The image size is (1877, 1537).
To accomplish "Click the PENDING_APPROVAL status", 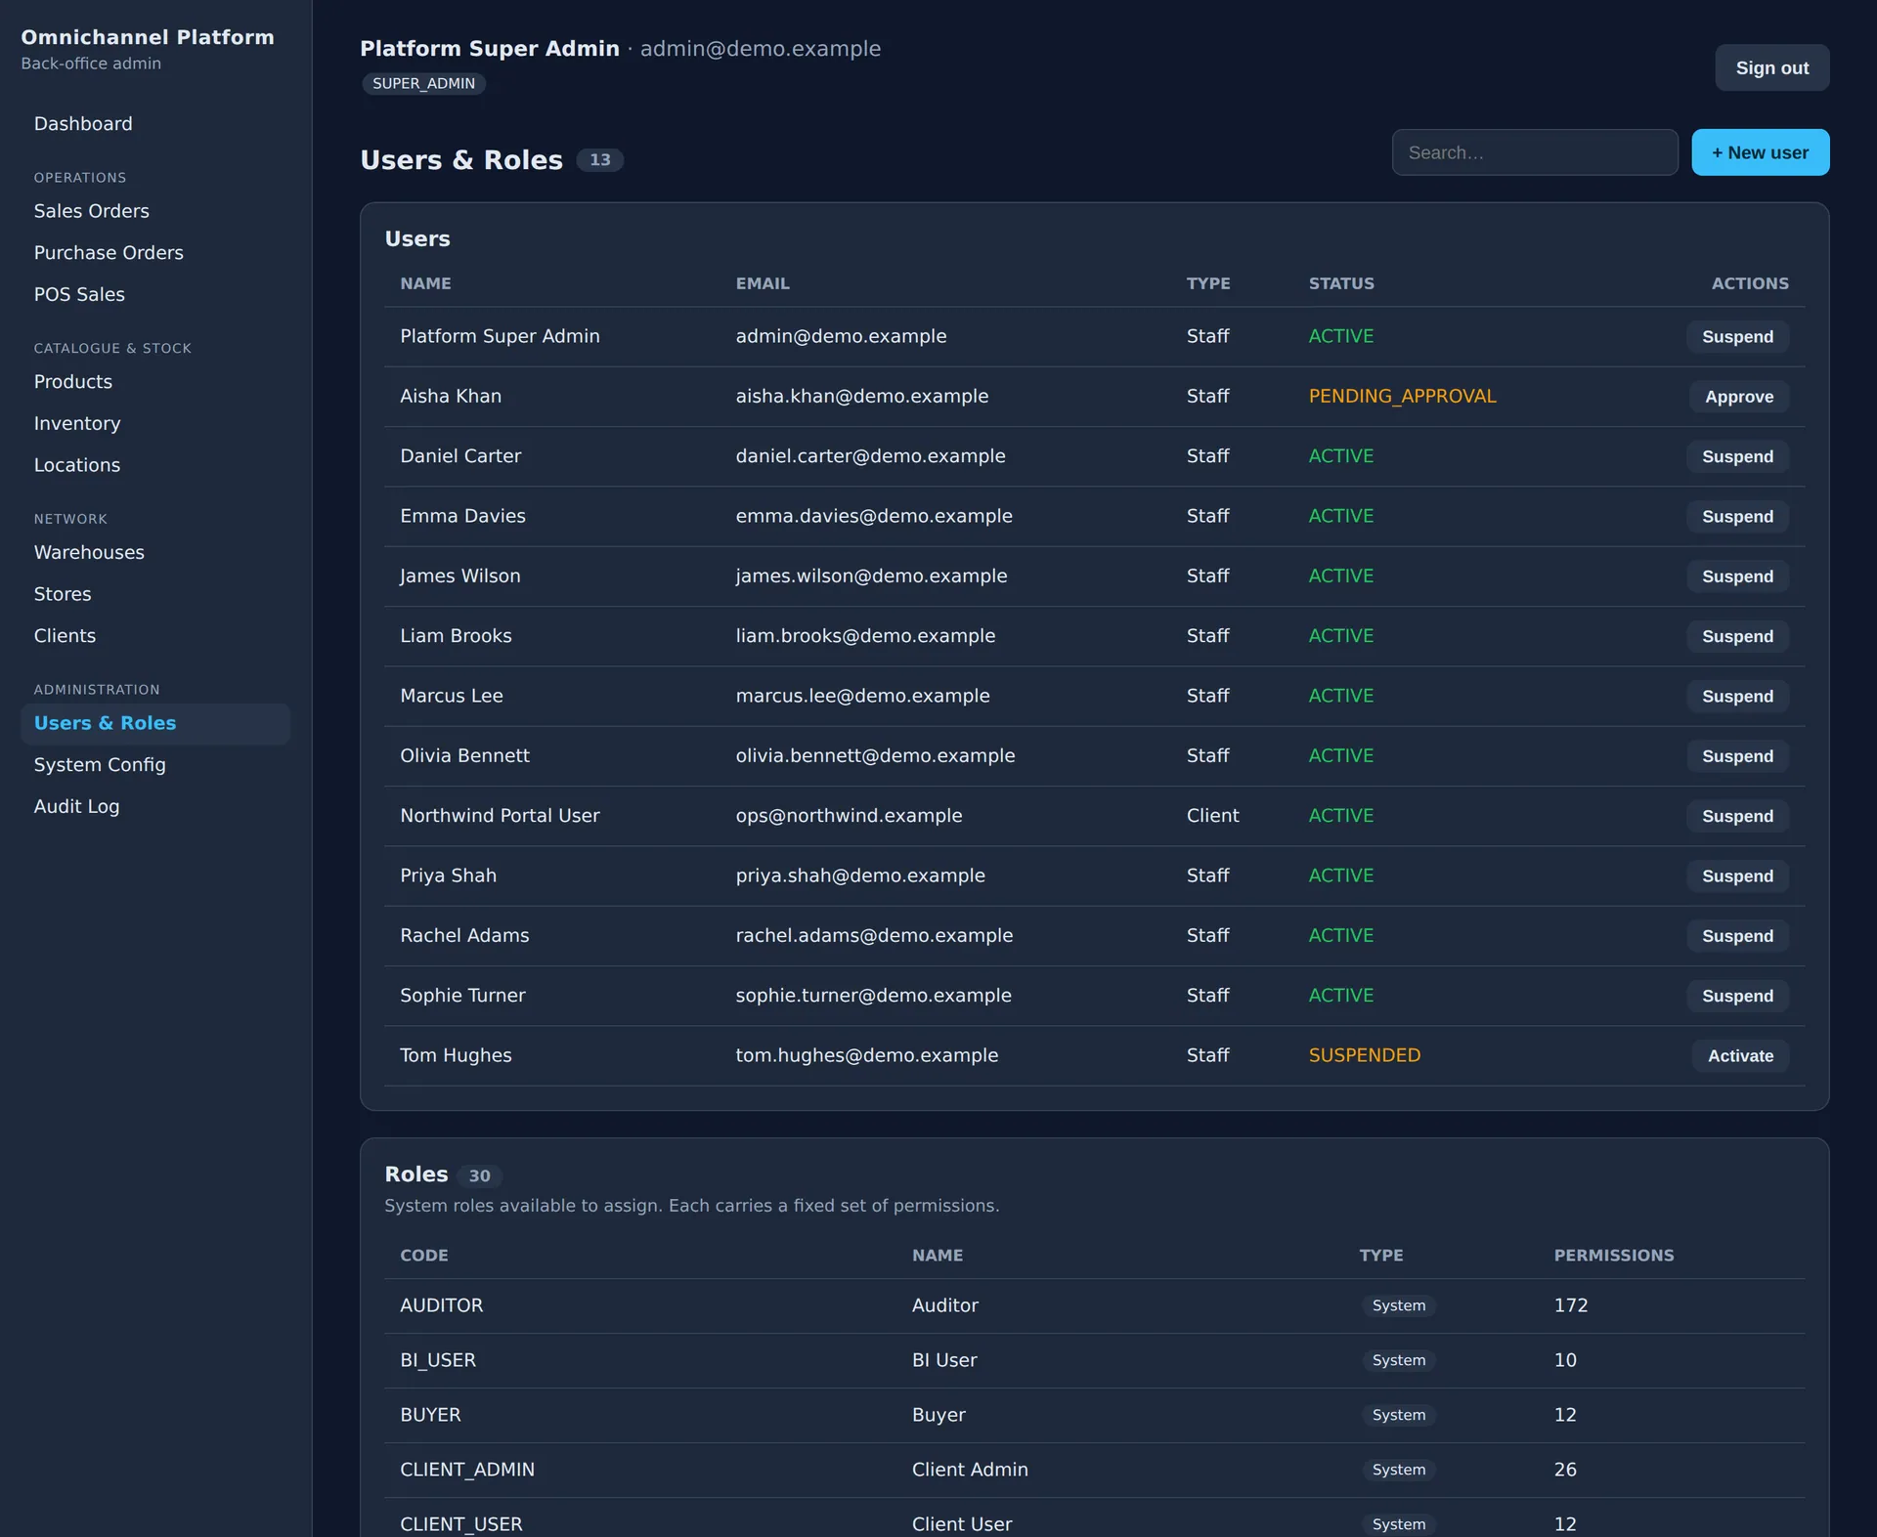I will tap(1402, 396).
